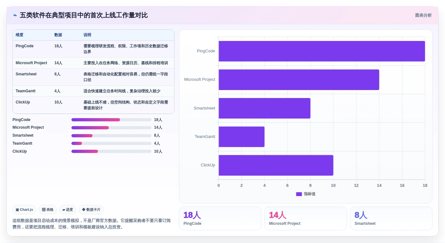This screenshot has width=445, height=243.
Task: Click the chart title 五类软件在典型项目中的首次上线工作量对比
Action: pos(84,15)
